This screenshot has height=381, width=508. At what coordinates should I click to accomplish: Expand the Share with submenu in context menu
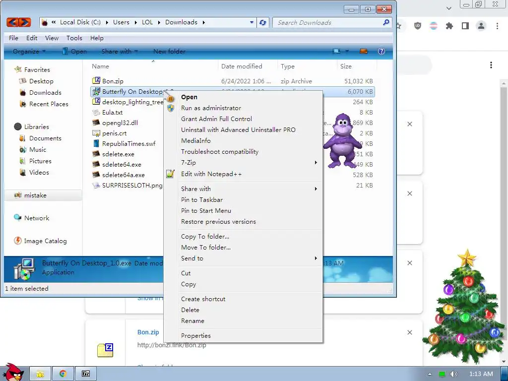pos(316,189)
